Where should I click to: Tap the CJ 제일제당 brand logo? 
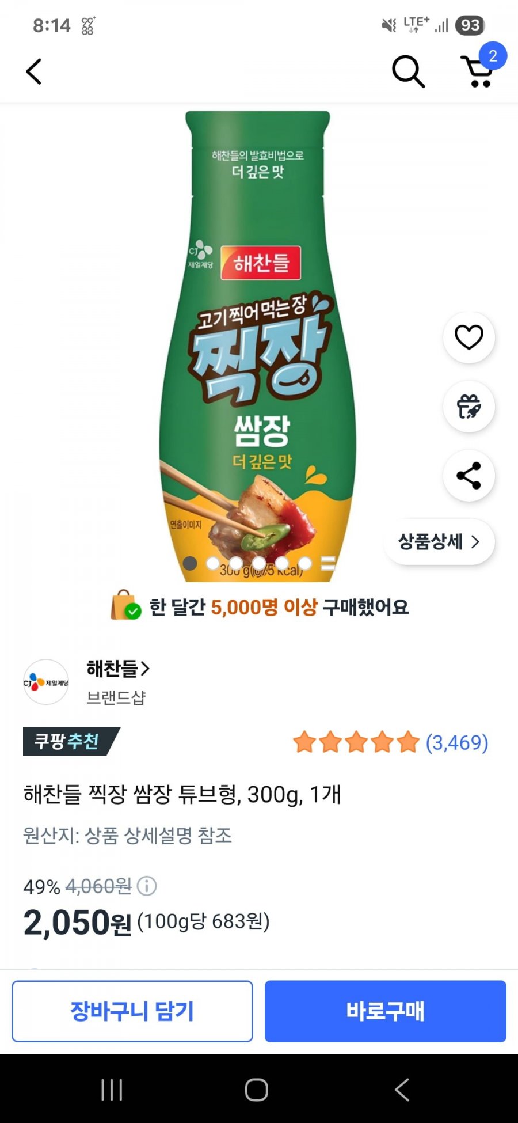pyautogui.click(x=46, y=682)
